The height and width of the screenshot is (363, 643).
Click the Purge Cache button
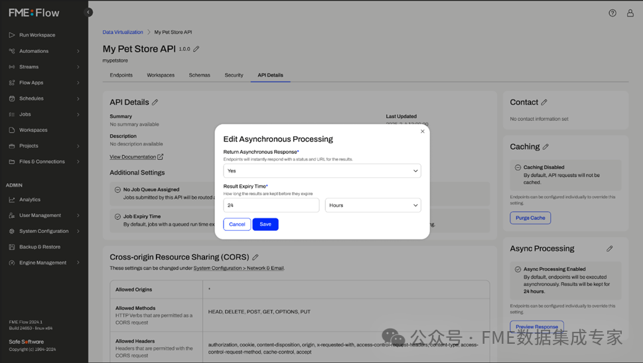530,218
